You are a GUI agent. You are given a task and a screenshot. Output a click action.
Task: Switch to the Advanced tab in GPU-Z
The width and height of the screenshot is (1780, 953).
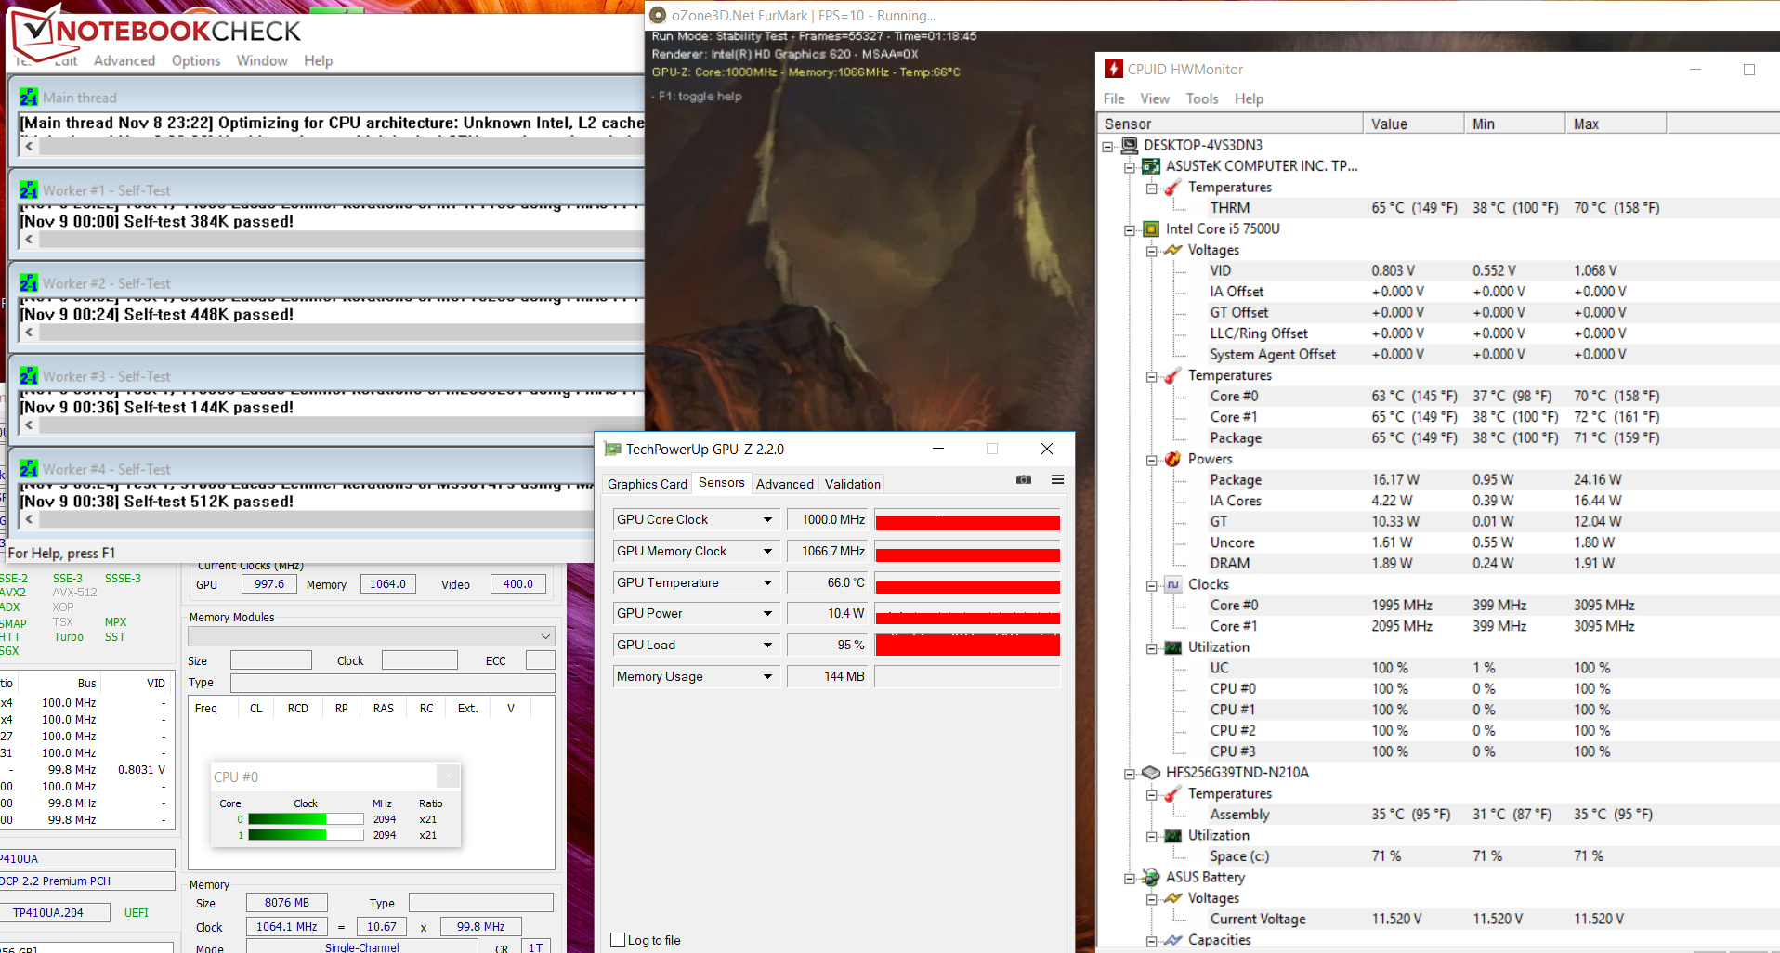785,484
